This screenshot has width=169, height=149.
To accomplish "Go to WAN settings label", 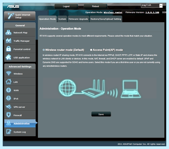I will click(x=16, y=90).
